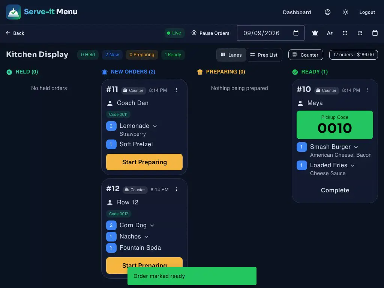This screenshot has height=288, width=384.
Task: Click the READY (1) column header
Action: tap(315, 72)
